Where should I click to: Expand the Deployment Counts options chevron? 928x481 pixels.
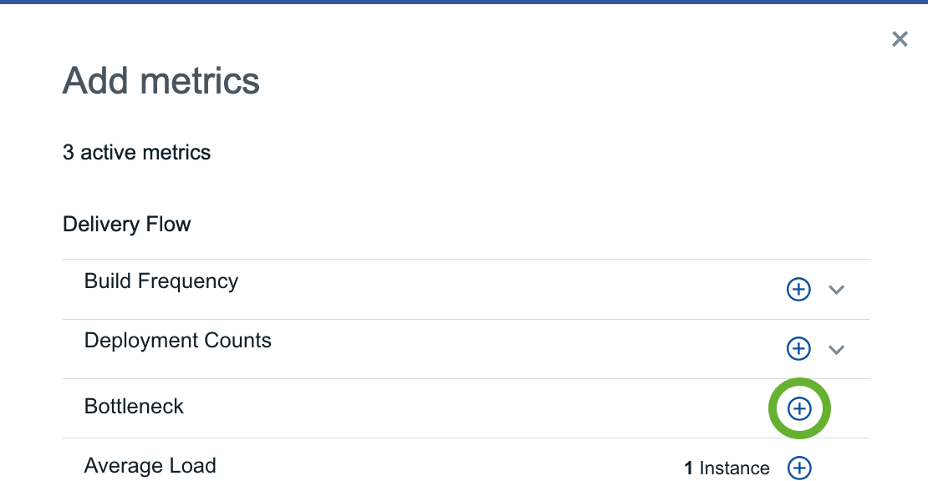click(x=836, y=349)
